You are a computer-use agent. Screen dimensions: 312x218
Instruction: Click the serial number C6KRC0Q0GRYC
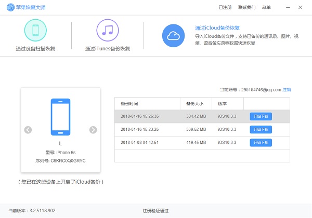pos(68,161)
